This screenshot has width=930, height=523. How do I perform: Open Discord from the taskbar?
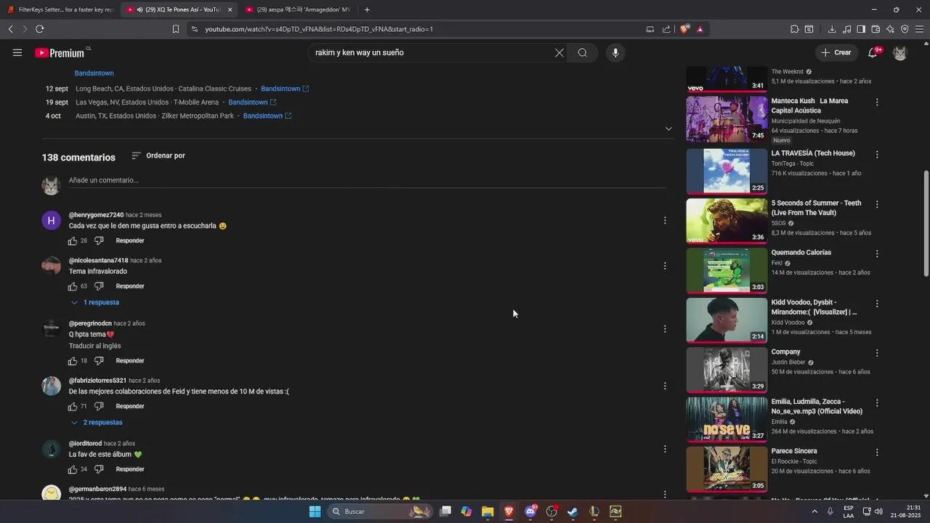pyautogui.click(x=530, y=511)
